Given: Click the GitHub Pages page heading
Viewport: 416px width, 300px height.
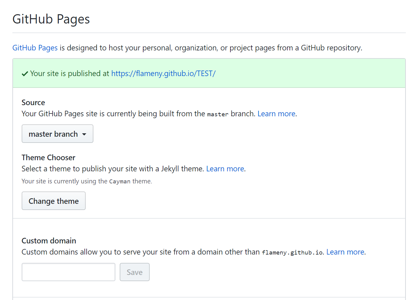Looking at the screenshot, I should click(51, 19).
